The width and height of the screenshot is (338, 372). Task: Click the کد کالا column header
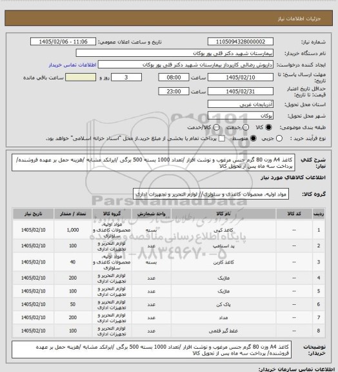(x=294, y=214)
